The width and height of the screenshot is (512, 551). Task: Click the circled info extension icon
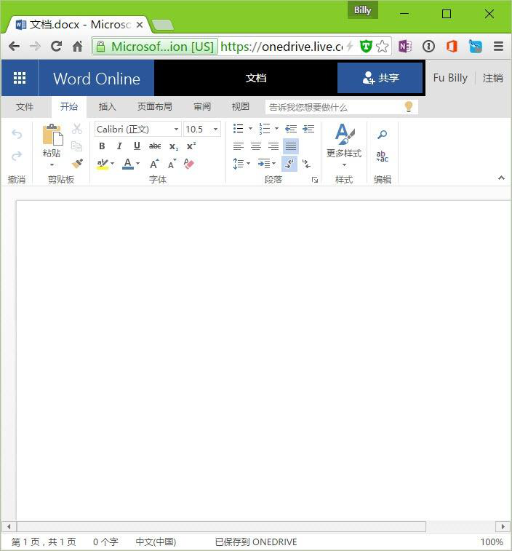428,46
